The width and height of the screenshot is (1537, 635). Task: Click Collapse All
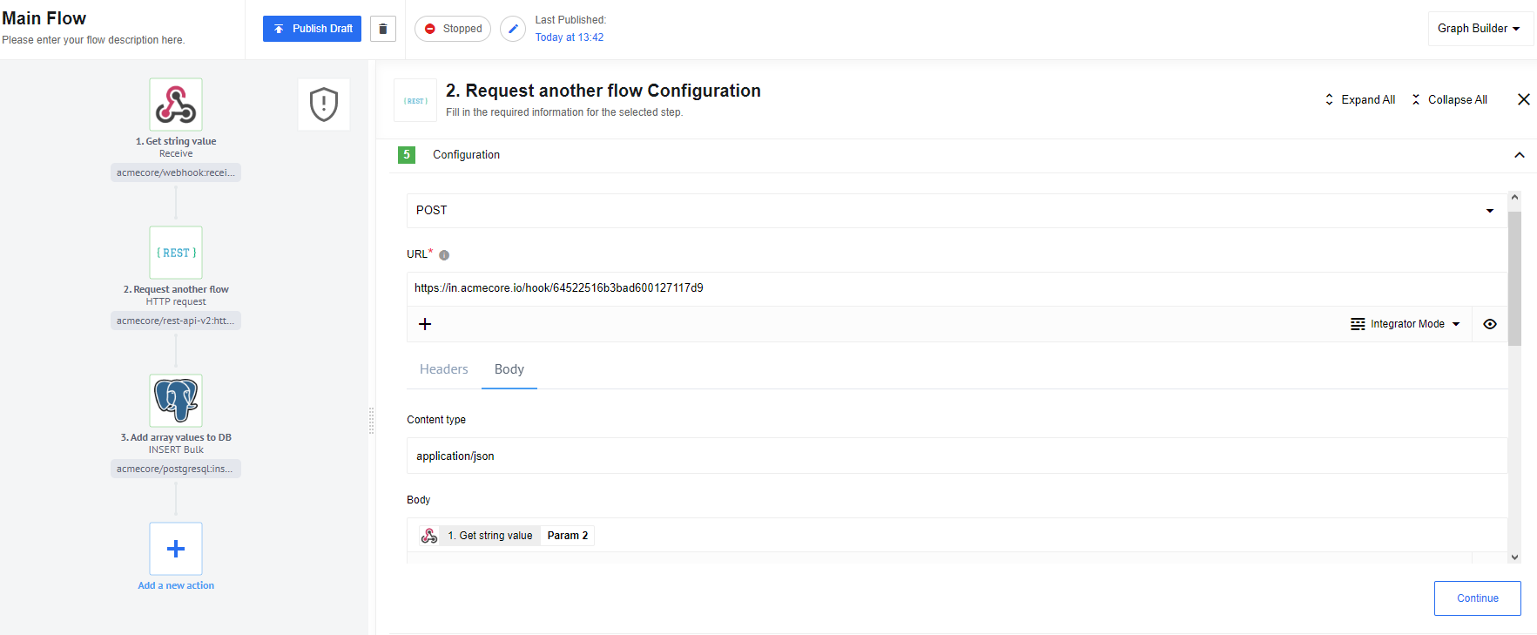click(1449, 99)
